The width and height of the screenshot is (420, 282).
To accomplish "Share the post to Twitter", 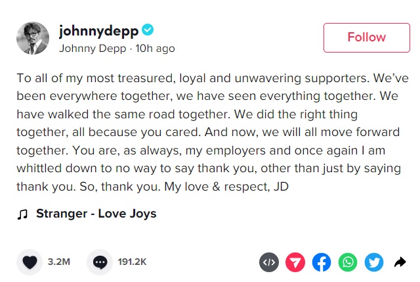I will tap(374, 262).
